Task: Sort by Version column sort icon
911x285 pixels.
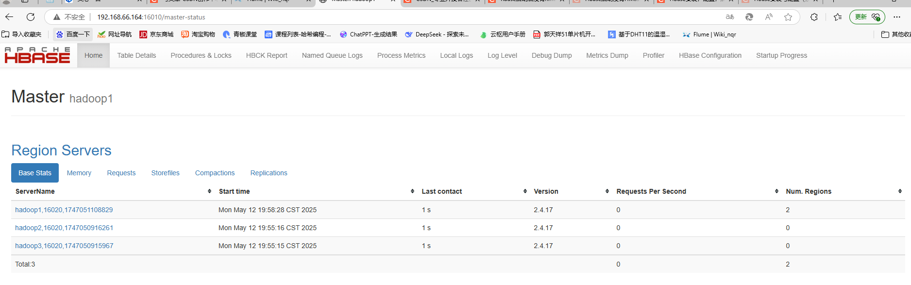Action: pos(607,191)
